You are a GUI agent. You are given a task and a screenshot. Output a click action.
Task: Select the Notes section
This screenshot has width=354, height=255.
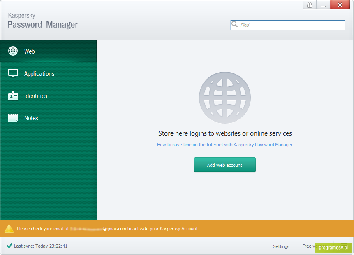tap(49, 118)
